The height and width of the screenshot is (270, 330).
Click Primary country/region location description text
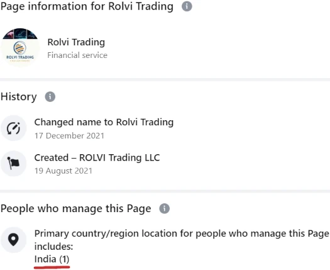coord(182,240)
